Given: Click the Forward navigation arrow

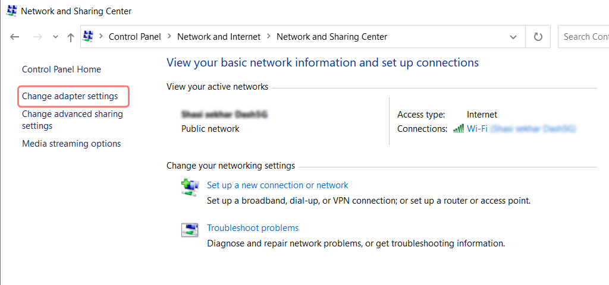Looking at the screenshot, I should point(37,37).
